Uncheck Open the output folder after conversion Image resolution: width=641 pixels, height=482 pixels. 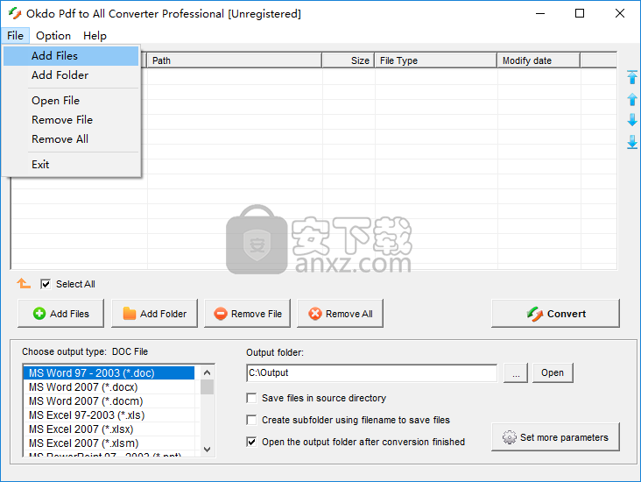251,442
